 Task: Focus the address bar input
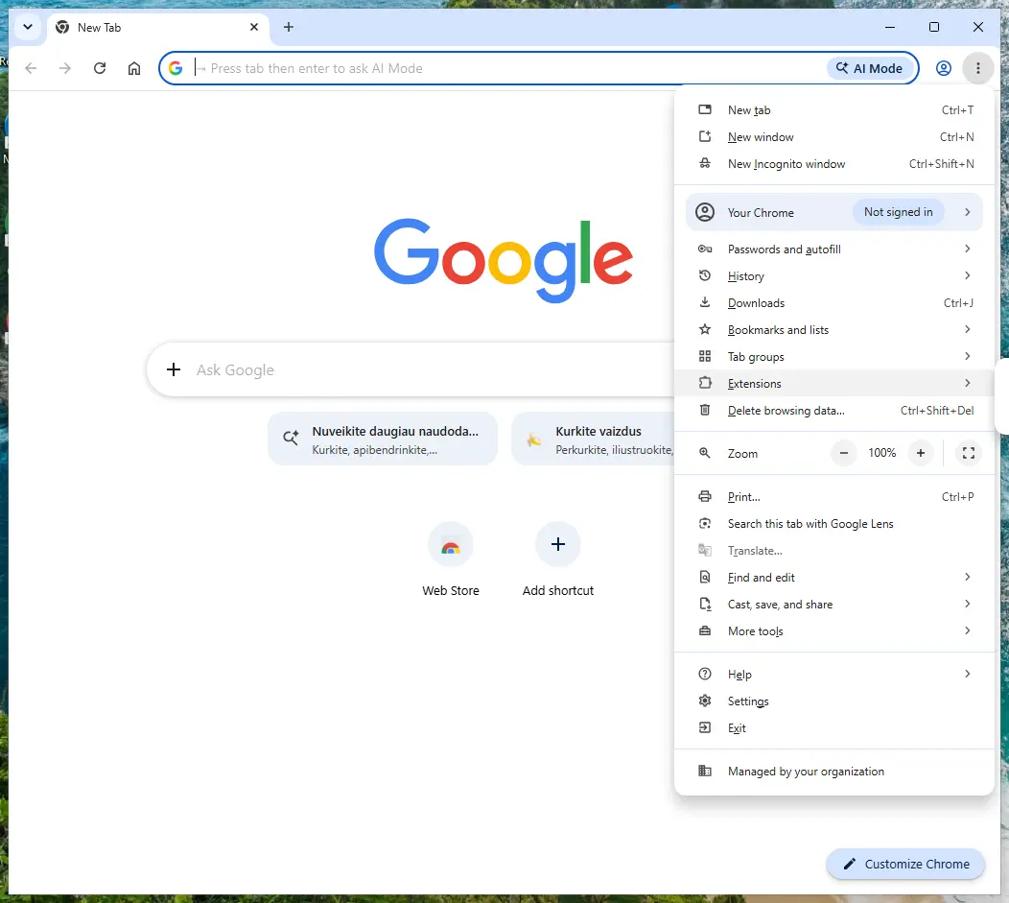(x=508, y=68)
